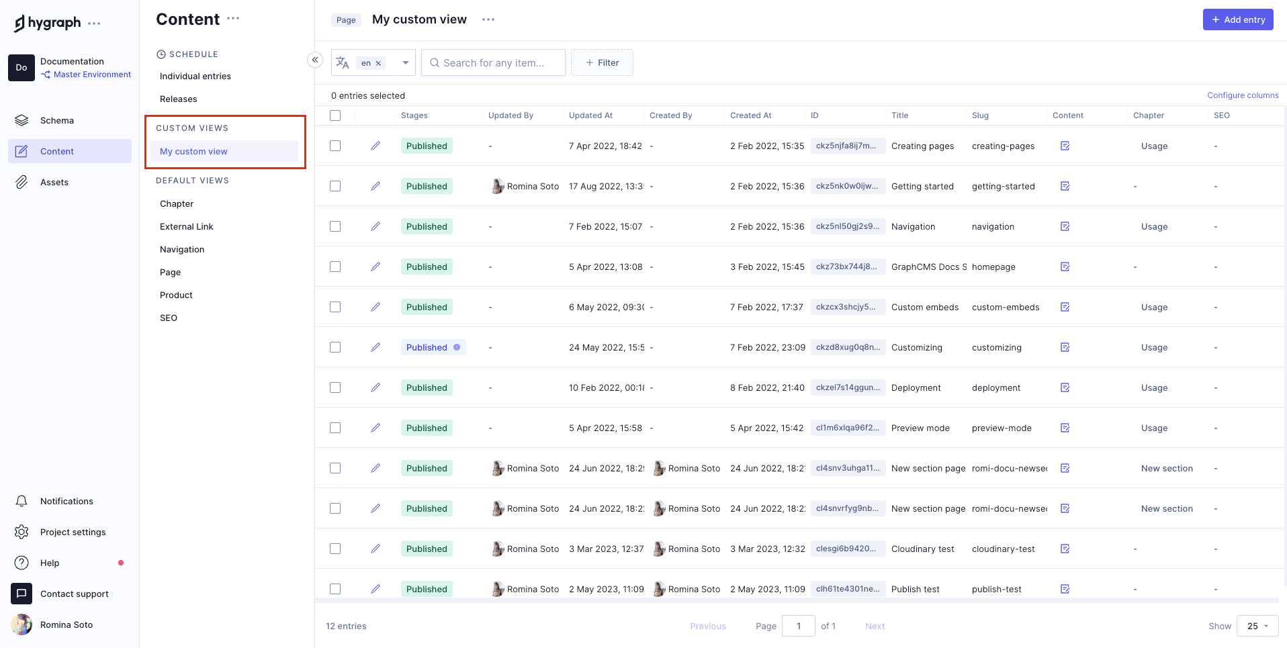Open the content icon for Navigation entry
This screenshot has width=1287, height=648.
click(x=1065, y=226)
